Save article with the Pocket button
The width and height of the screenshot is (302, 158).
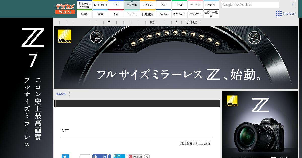click(135, 156)
